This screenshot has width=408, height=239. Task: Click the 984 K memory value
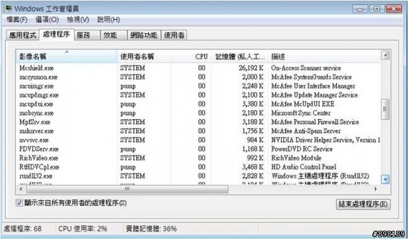pos(255,140)
